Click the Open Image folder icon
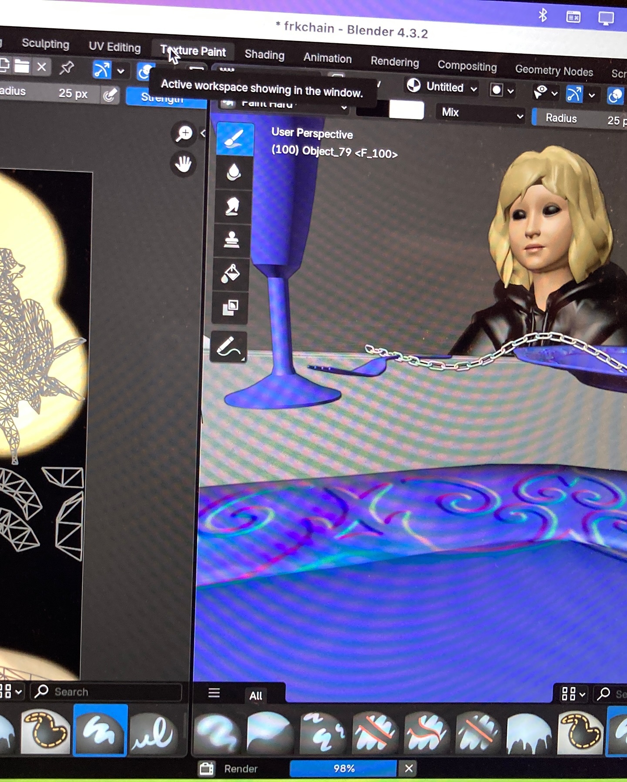Image resolution: width=627 pixels, height=782 pixels. (x=22, y=66)
